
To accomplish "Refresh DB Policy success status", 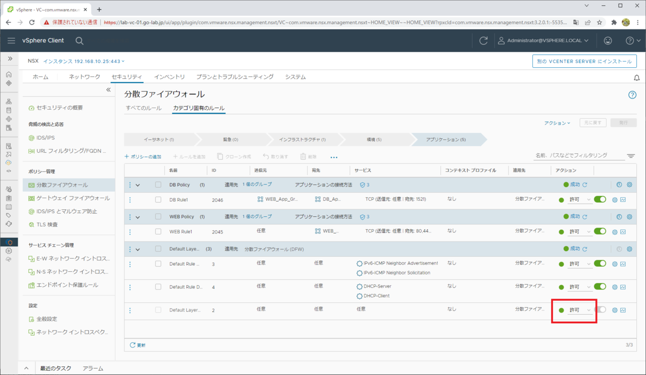I will pos(585,185).
